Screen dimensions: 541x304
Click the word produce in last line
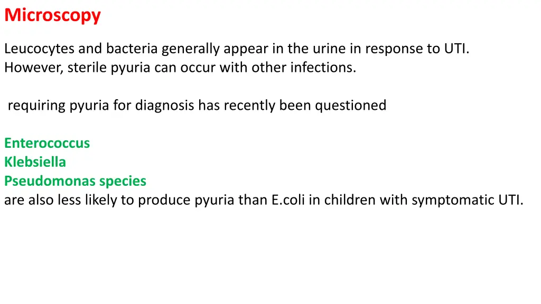click(x=164, y=201)
